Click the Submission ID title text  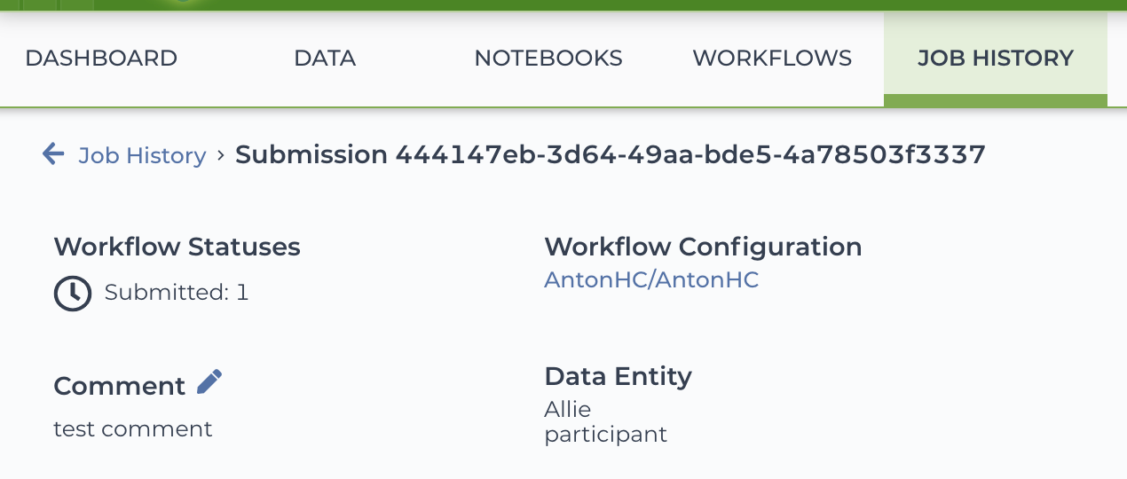(611, 154)
